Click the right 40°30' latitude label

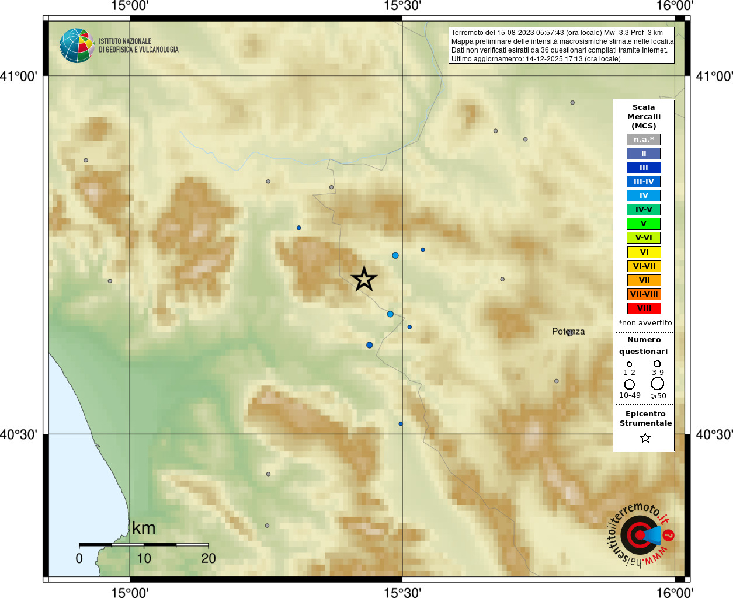[714, 434]
